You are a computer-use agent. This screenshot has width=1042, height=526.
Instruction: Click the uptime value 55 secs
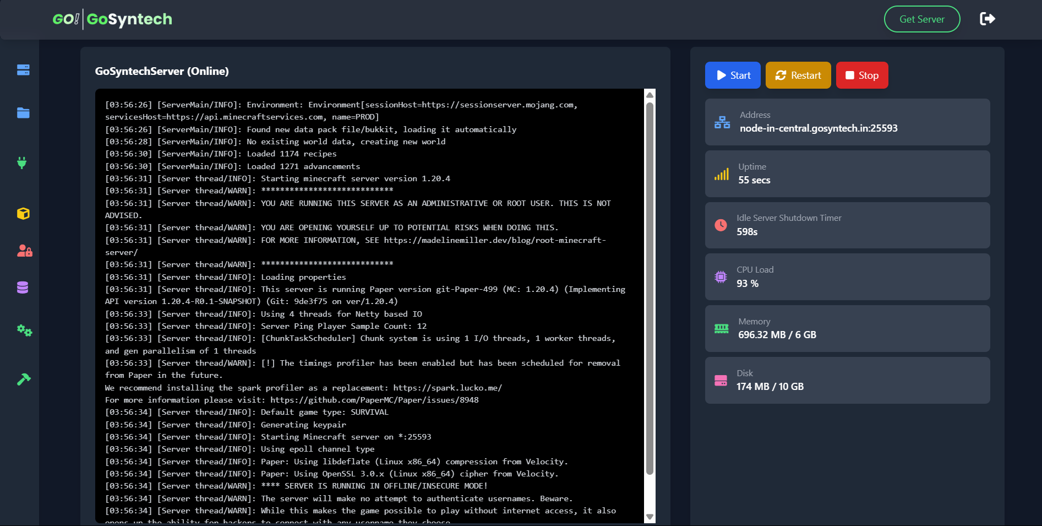click(x=754, y=180)
